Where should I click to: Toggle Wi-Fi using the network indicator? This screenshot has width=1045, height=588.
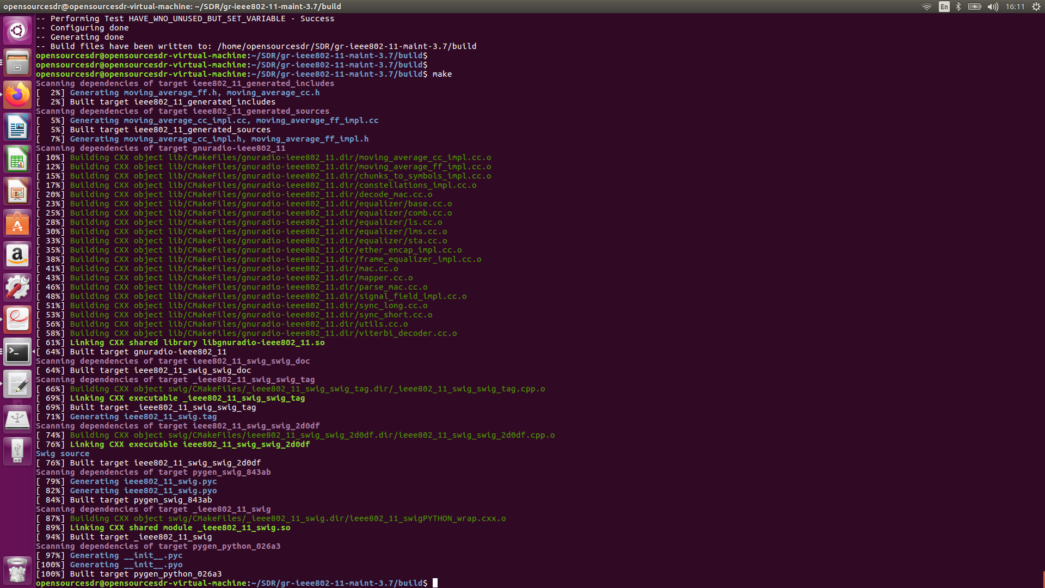(x=926, y=7)
